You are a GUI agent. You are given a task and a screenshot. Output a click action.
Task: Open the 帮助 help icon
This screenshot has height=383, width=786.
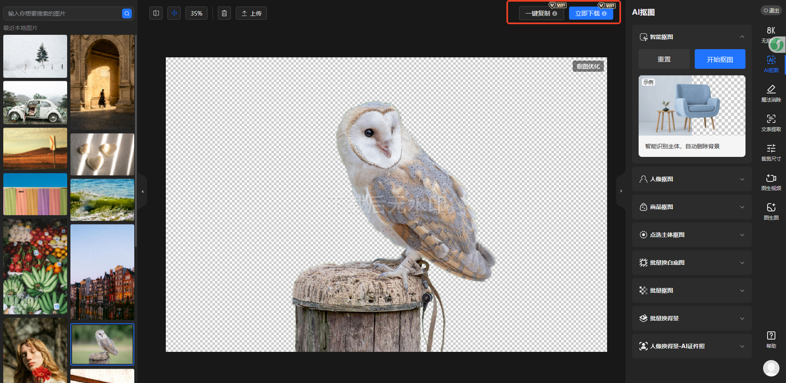(771, 339)
